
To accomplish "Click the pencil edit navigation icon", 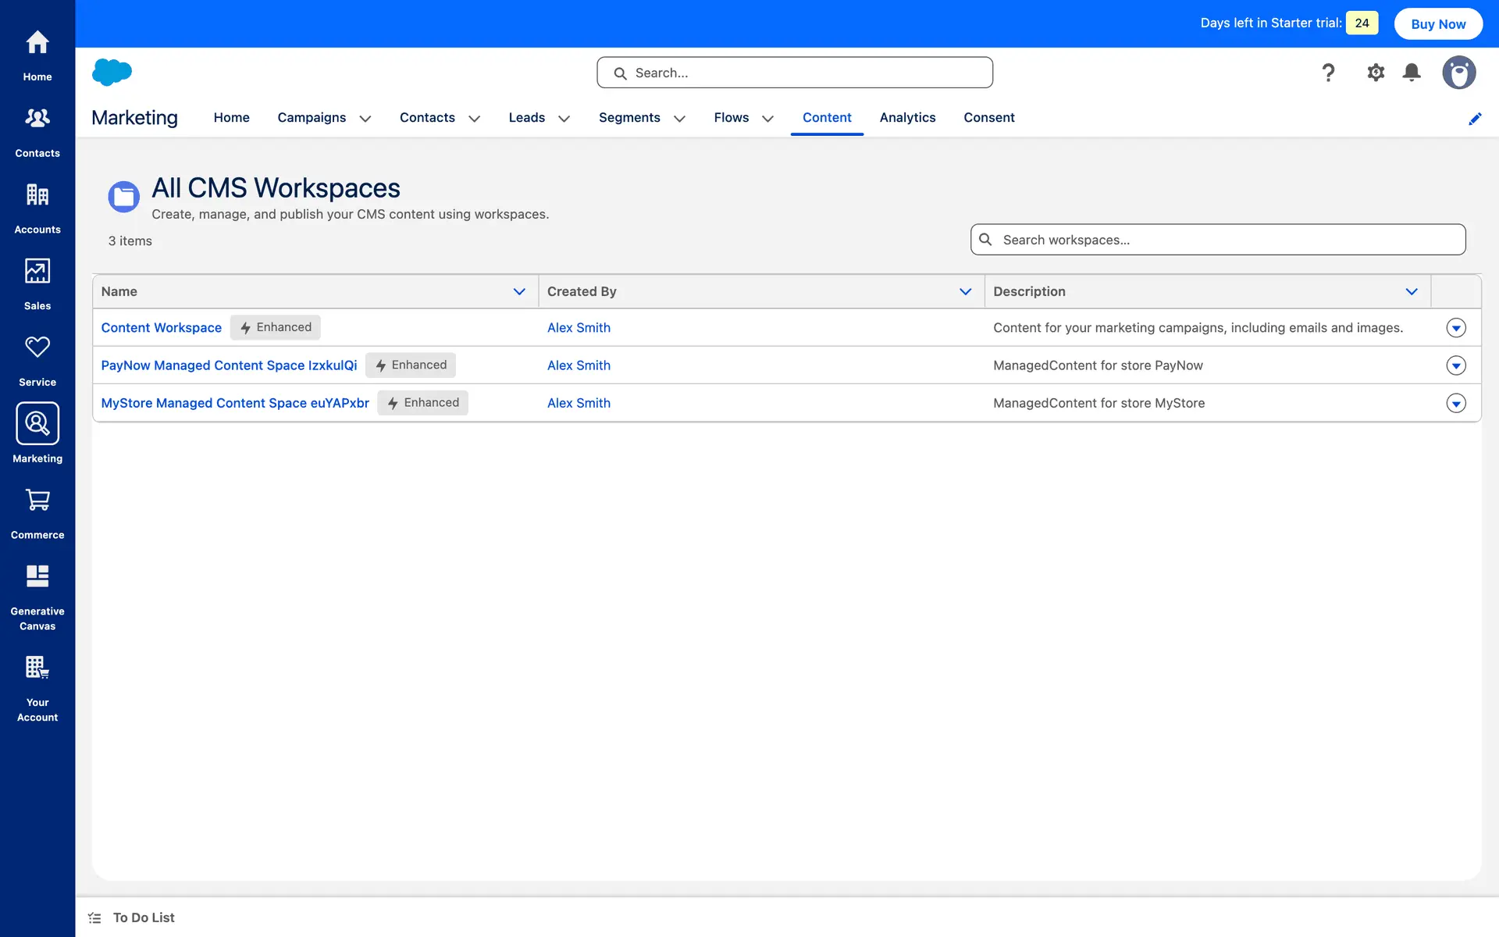I will click(x=1475, y=119).
